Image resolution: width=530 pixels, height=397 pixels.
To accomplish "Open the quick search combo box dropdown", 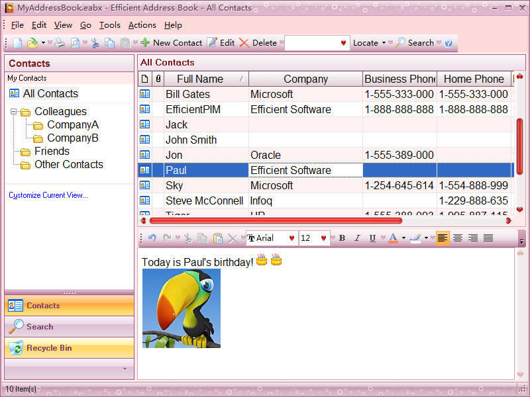I will [x=343, y=43].
